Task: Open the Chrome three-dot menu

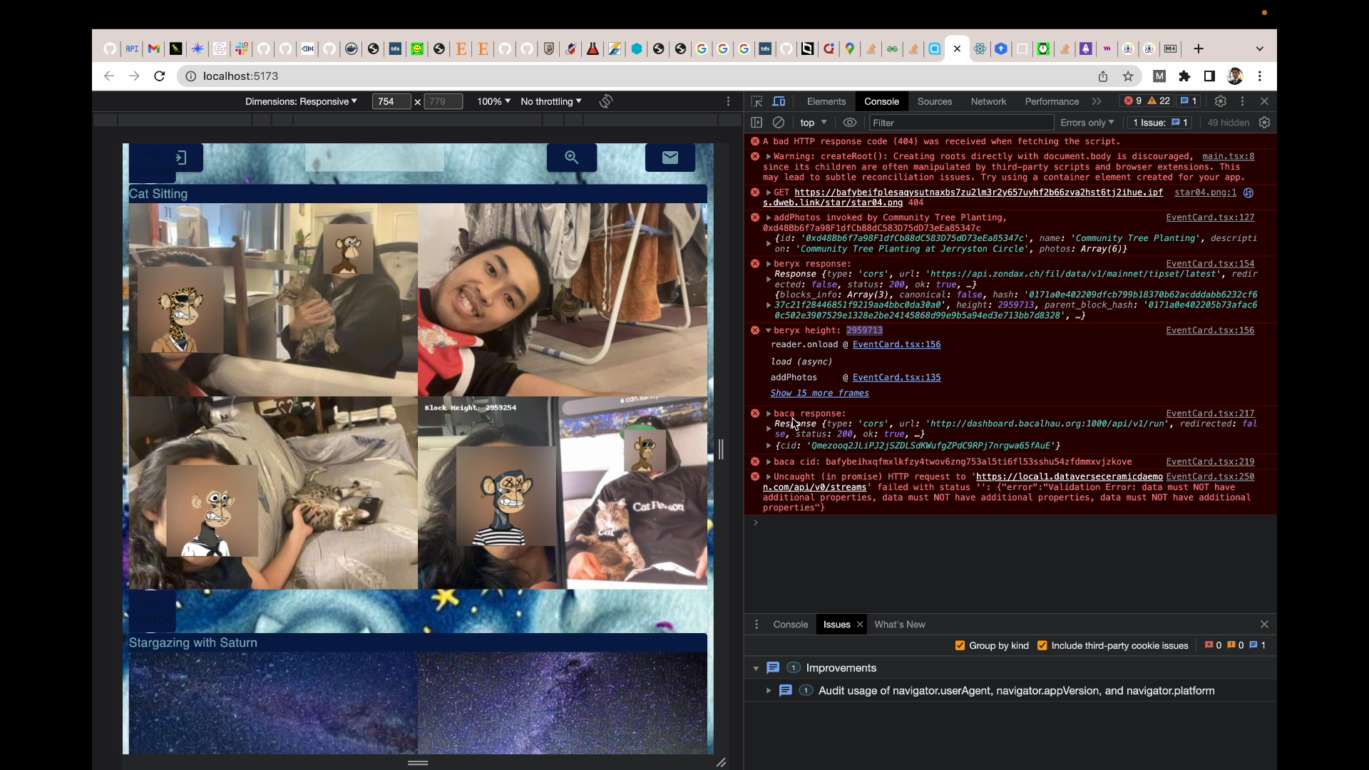Action: 1260,76
